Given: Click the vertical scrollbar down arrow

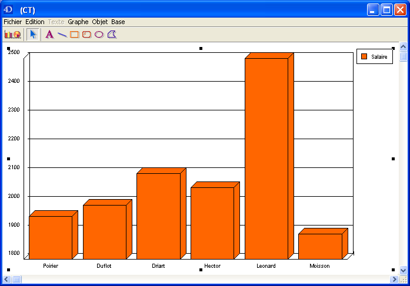Looking at the screenshot, I should coord(404,270).
